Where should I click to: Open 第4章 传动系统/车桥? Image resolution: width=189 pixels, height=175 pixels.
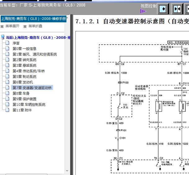[29, 71]
